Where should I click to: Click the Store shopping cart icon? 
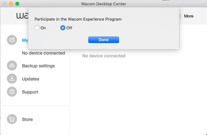click(12, 119)
